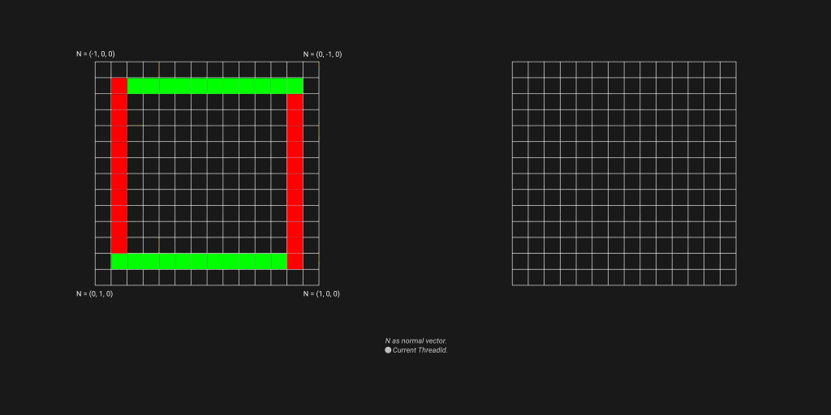Click the white circle legend marker
The image size is (831, 415).
388,350
